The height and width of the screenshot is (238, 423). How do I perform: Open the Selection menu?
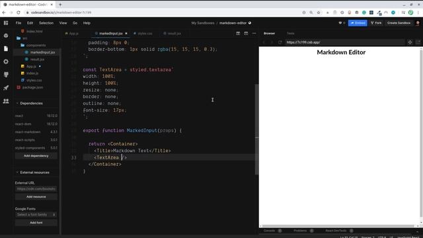click(x=46, y=23)
